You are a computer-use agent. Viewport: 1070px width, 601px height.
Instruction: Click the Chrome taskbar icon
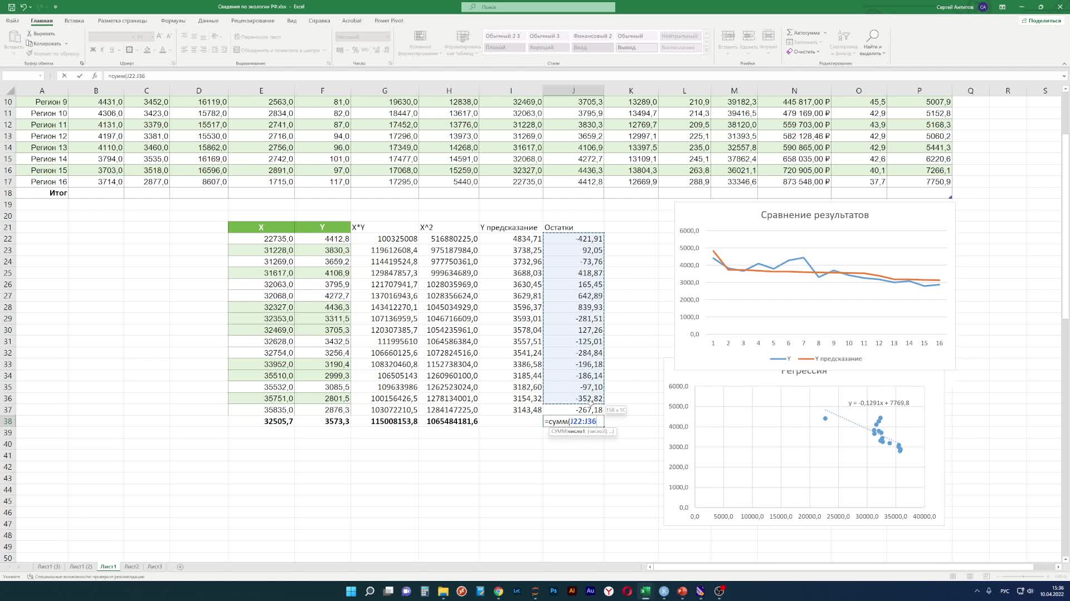[498, 591]
